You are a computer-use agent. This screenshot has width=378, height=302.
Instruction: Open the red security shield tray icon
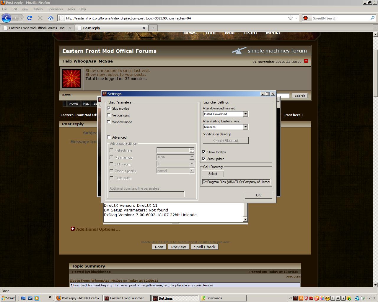(306, 298)
